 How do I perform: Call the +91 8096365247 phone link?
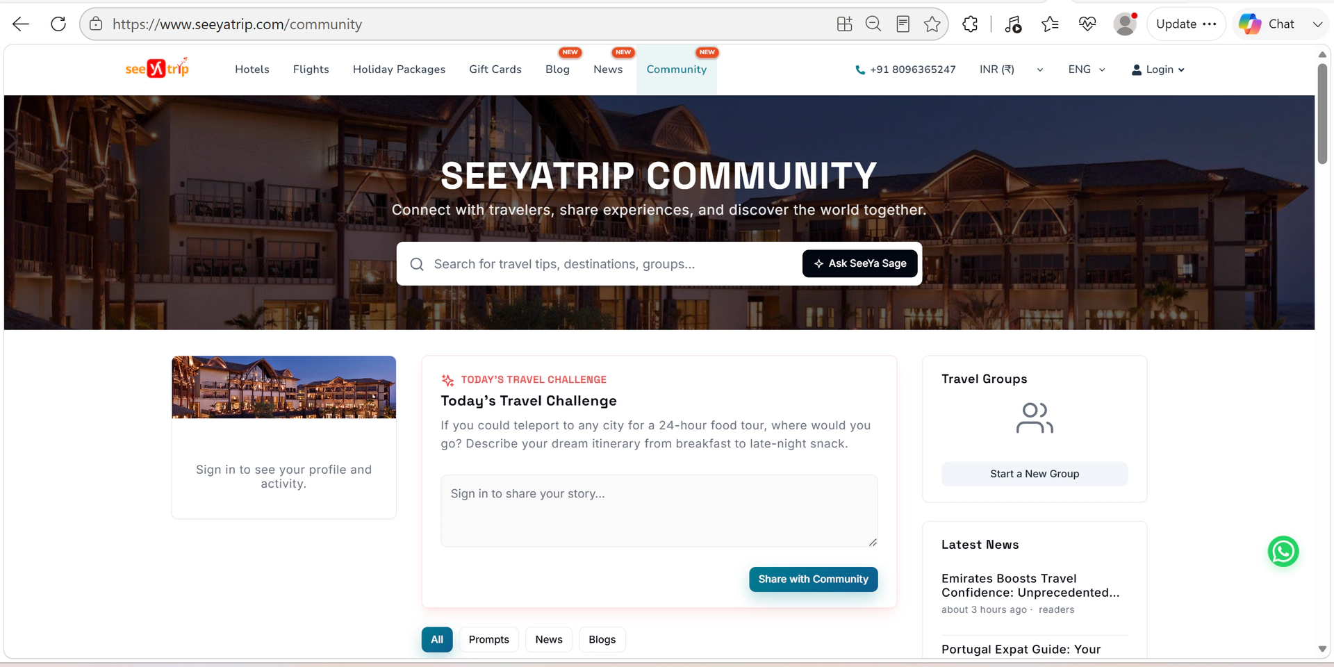tap(905, 69)
